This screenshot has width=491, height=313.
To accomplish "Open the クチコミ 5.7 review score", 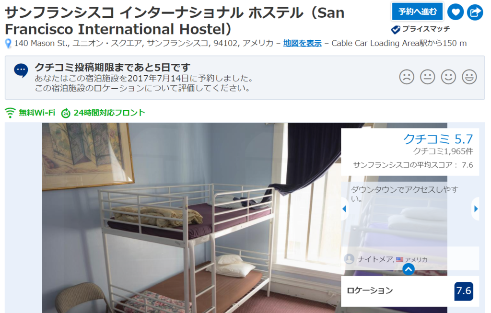I will pyautogui.click(x=438, y=139).
